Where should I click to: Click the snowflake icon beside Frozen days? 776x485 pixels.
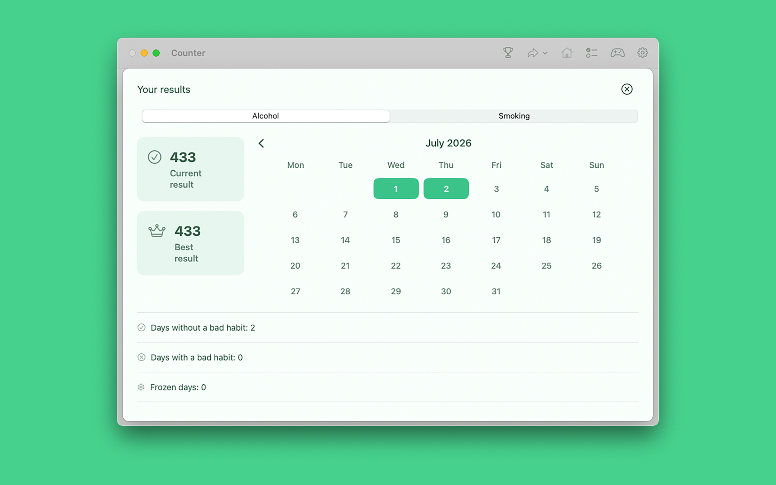(x=141, y=387)
